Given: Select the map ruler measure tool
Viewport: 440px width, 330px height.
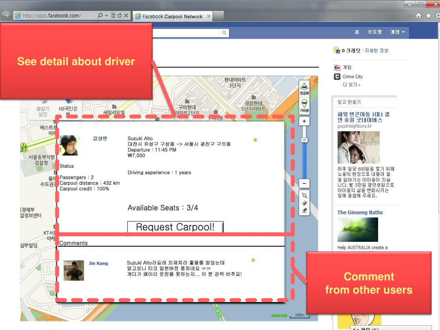Looking at the screenshot, I should 304,203.
